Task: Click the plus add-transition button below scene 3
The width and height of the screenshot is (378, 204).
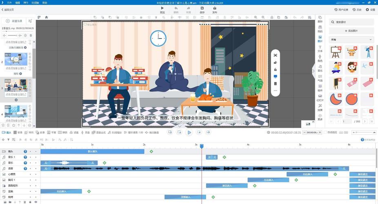Action: coord(16,100)
